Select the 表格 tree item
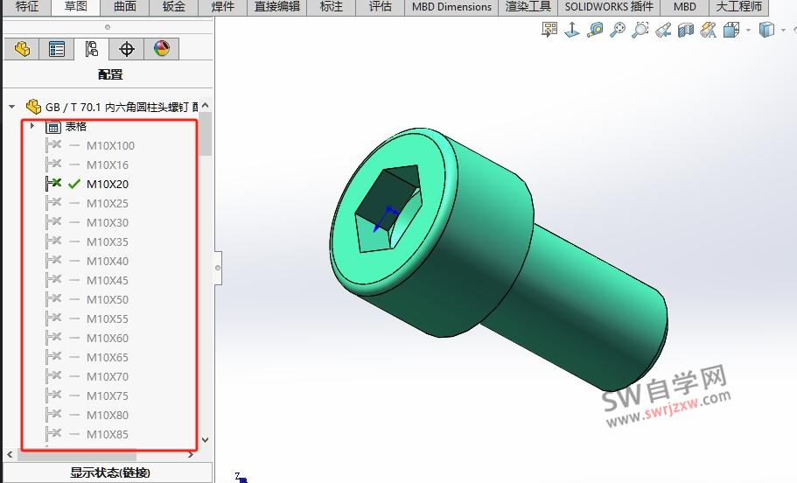The image size is (797, 483). 76,126
